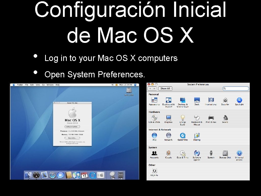Open the Window menu
Viewport: 261px width, 196px height.
coord(50,85)
